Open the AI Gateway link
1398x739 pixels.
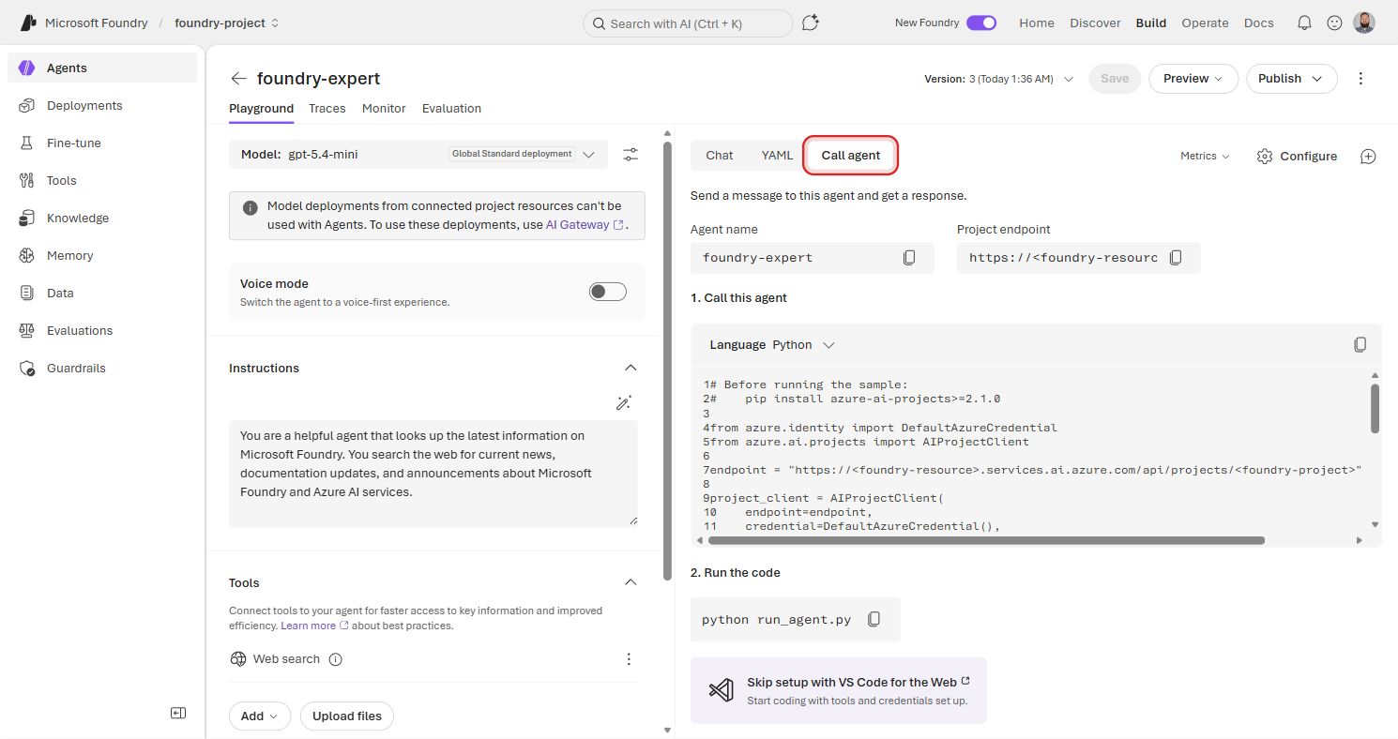pyautogui.click(x=585, y=225)
